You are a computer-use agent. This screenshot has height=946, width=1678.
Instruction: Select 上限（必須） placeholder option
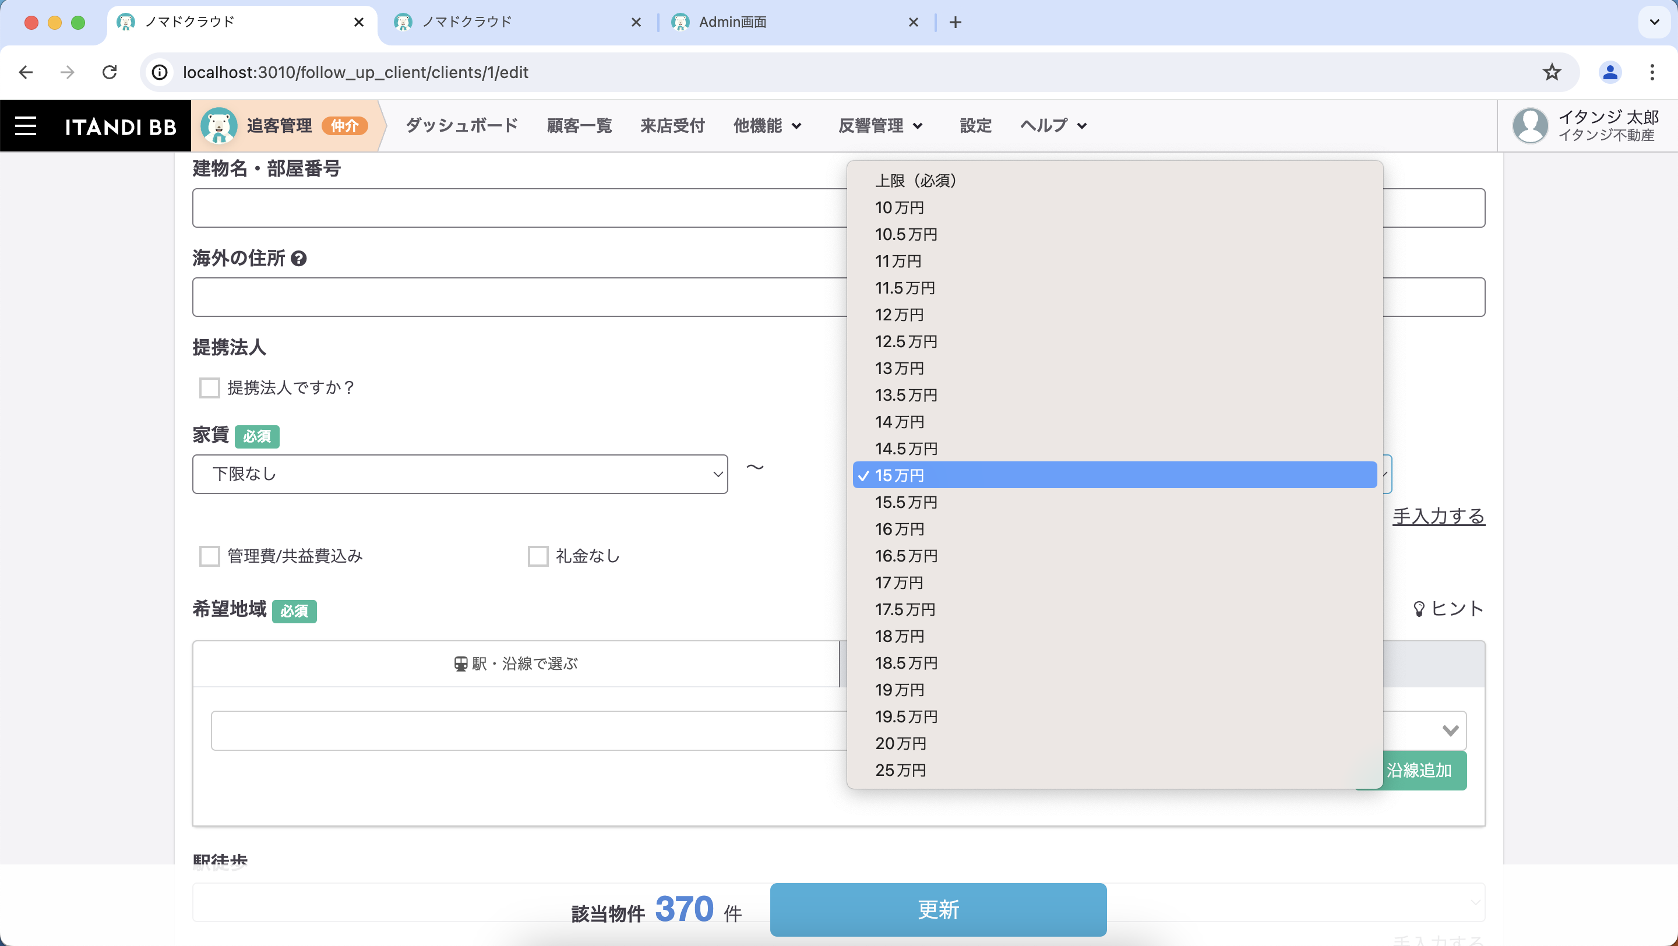point(1115,181)
